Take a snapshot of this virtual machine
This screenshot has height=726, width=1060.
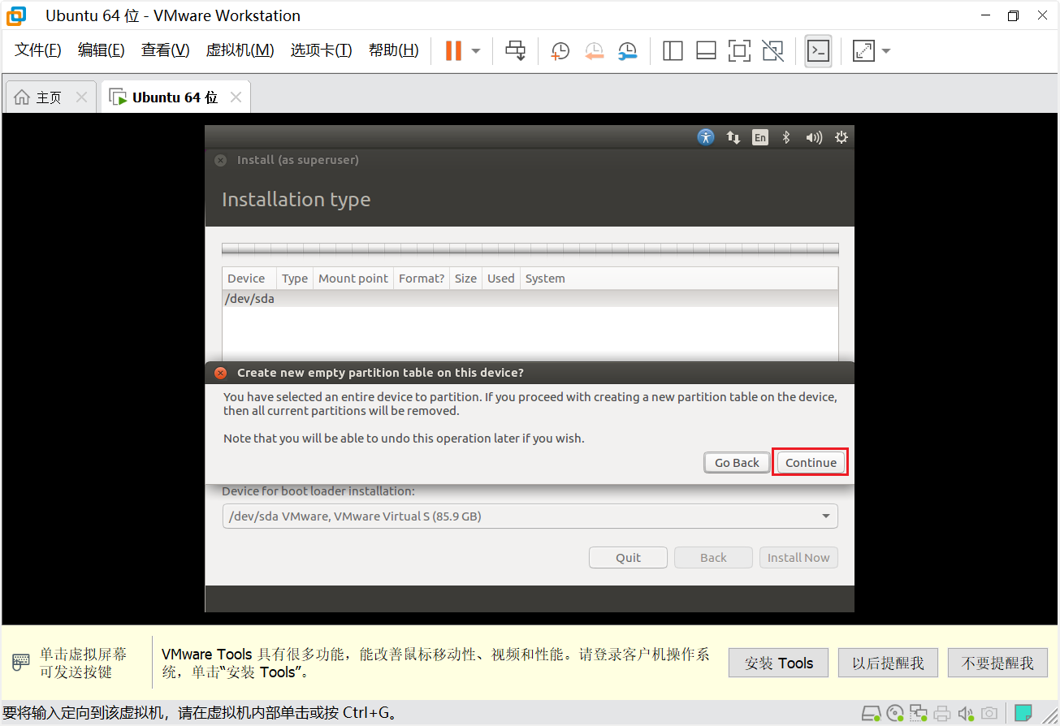point(560,51)
